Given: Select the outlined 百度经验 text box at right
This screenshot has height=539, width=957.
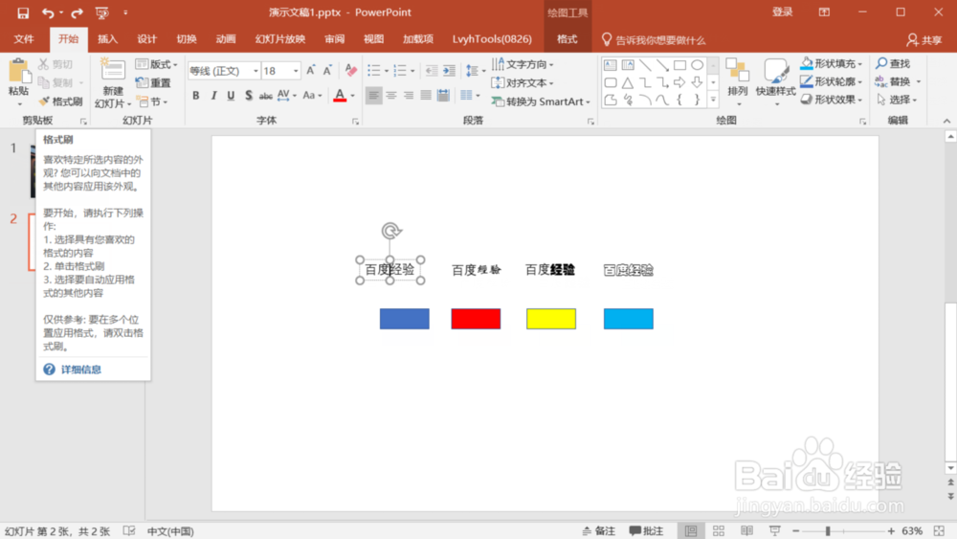Looking at the screenshot, I should (x=628, y=270).
